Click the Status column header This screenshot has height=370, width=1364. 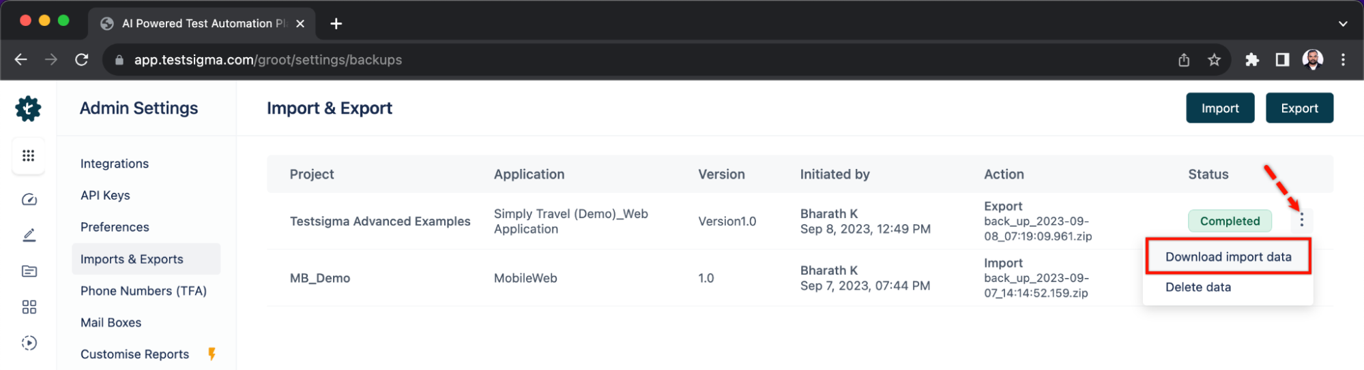1208,174
